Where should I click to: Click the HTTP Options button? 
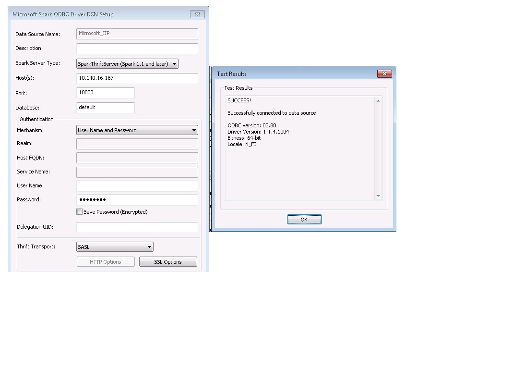pos(106,261)
